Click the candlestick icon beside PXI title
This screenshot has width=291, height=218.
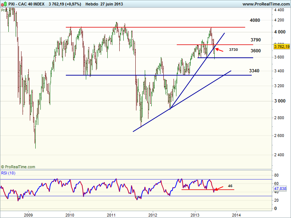pos(4,4)
